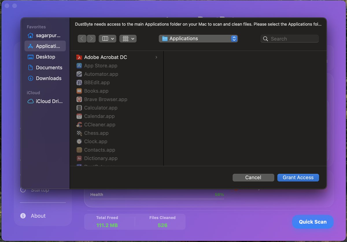Click into the Search field
Screen dimensions: 347x242
(x=289, y=39)
